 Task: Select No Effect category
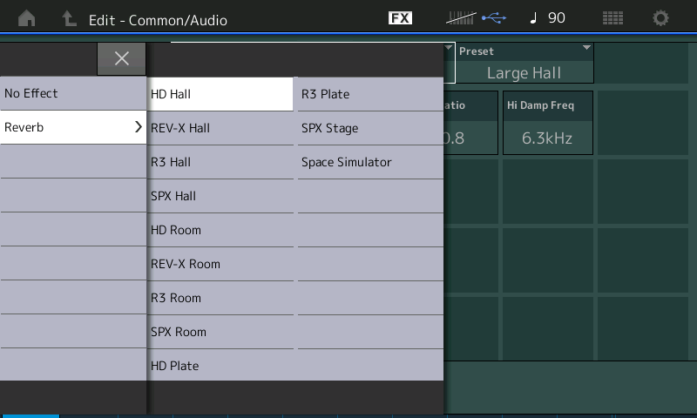(x=73, y=93)
